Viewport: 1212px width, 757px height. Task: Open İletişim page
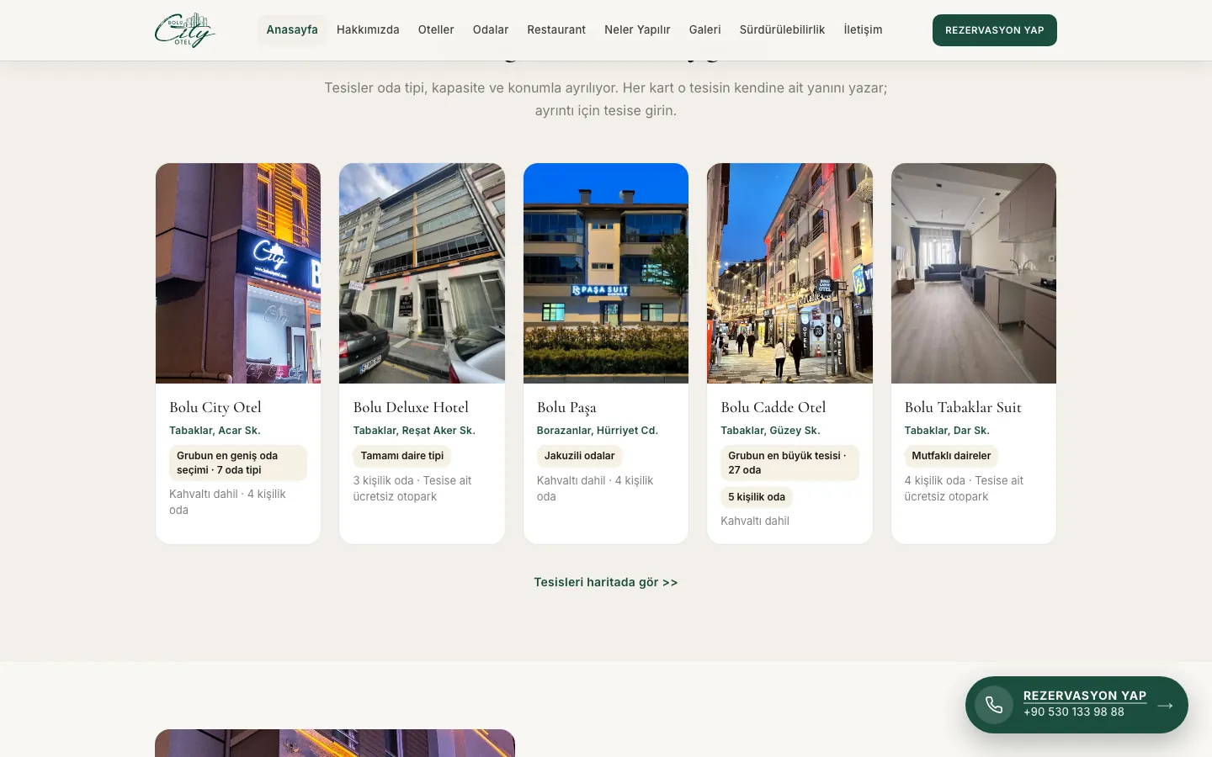(864, 29)
